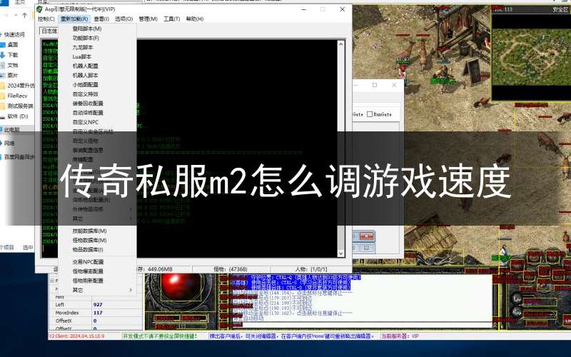Click the MoveIndex value 117
The height and width of the screenshot is (357, 571).
click(x=98, y=313)
